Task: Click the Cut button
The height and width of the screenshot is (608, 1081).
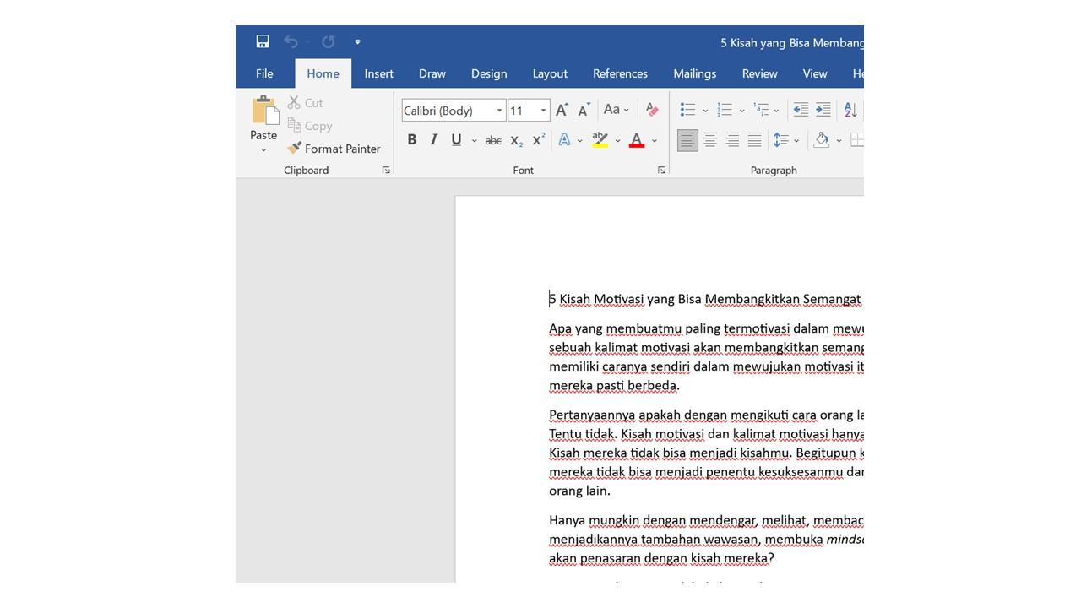Action: pos(305,103)
